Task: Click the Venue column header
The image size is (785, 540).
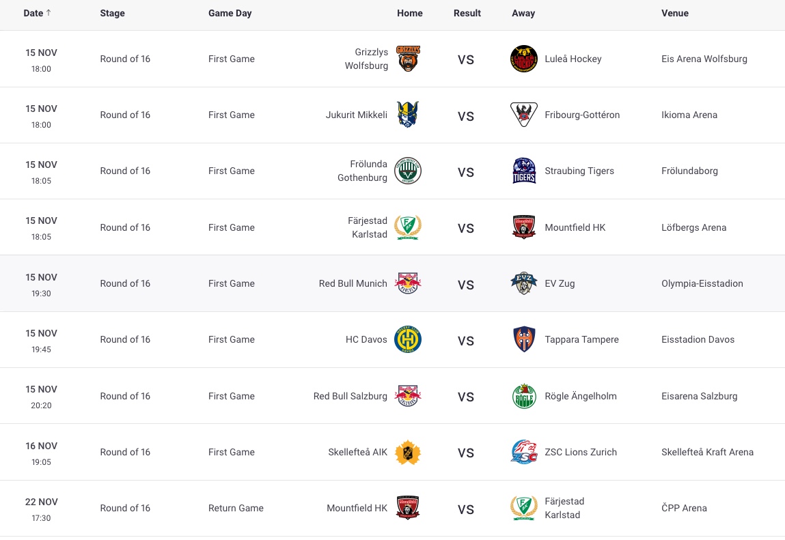Action: [675, 13]
